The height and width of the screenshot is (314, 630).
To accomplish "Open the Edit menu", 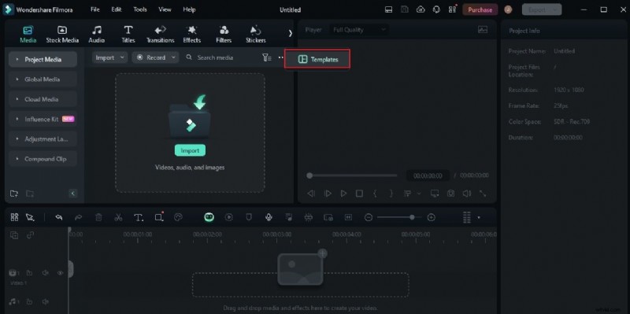I will pyautogui.click(x=117, y=9).
